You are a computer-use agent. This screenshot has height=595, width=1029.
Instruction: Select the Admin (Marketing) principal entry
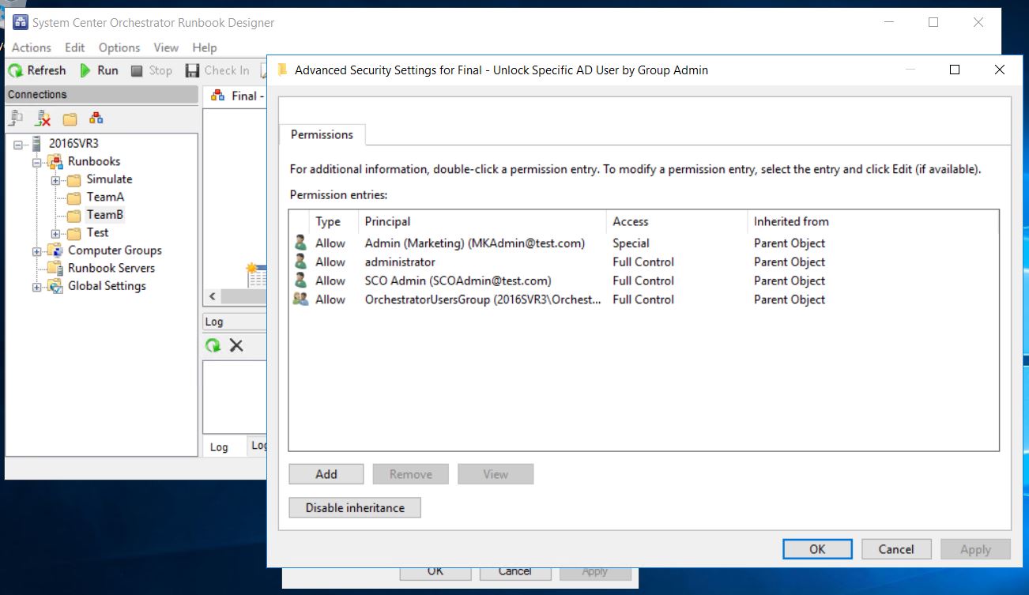pyautogui.click(x=643, y=243)
